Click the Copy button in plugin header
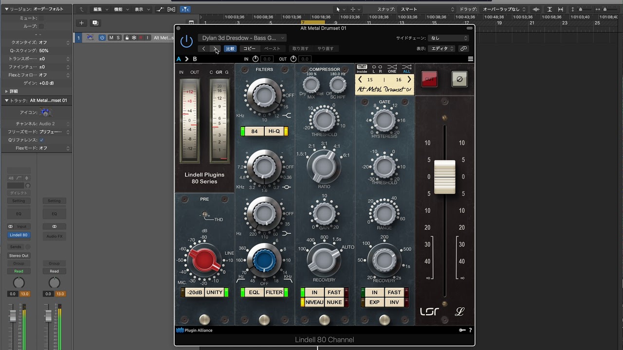Image resolution: width=623 pixels, height=350 pixels. pos(249,49)
